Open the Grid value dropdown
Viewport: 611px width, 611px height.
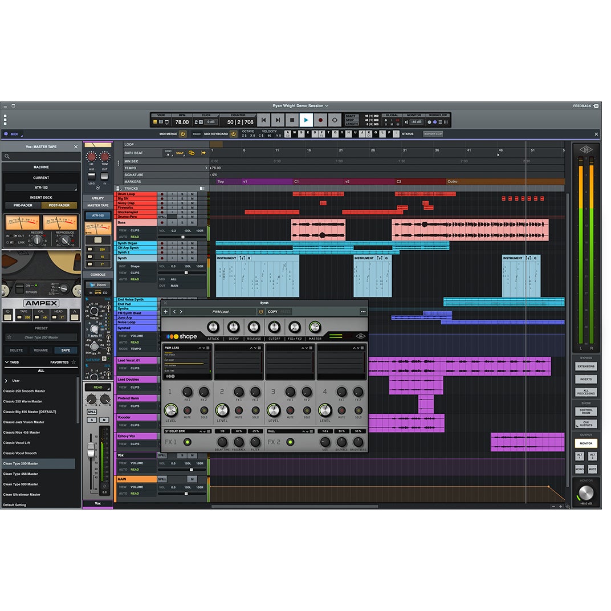(x=168, y=153)
